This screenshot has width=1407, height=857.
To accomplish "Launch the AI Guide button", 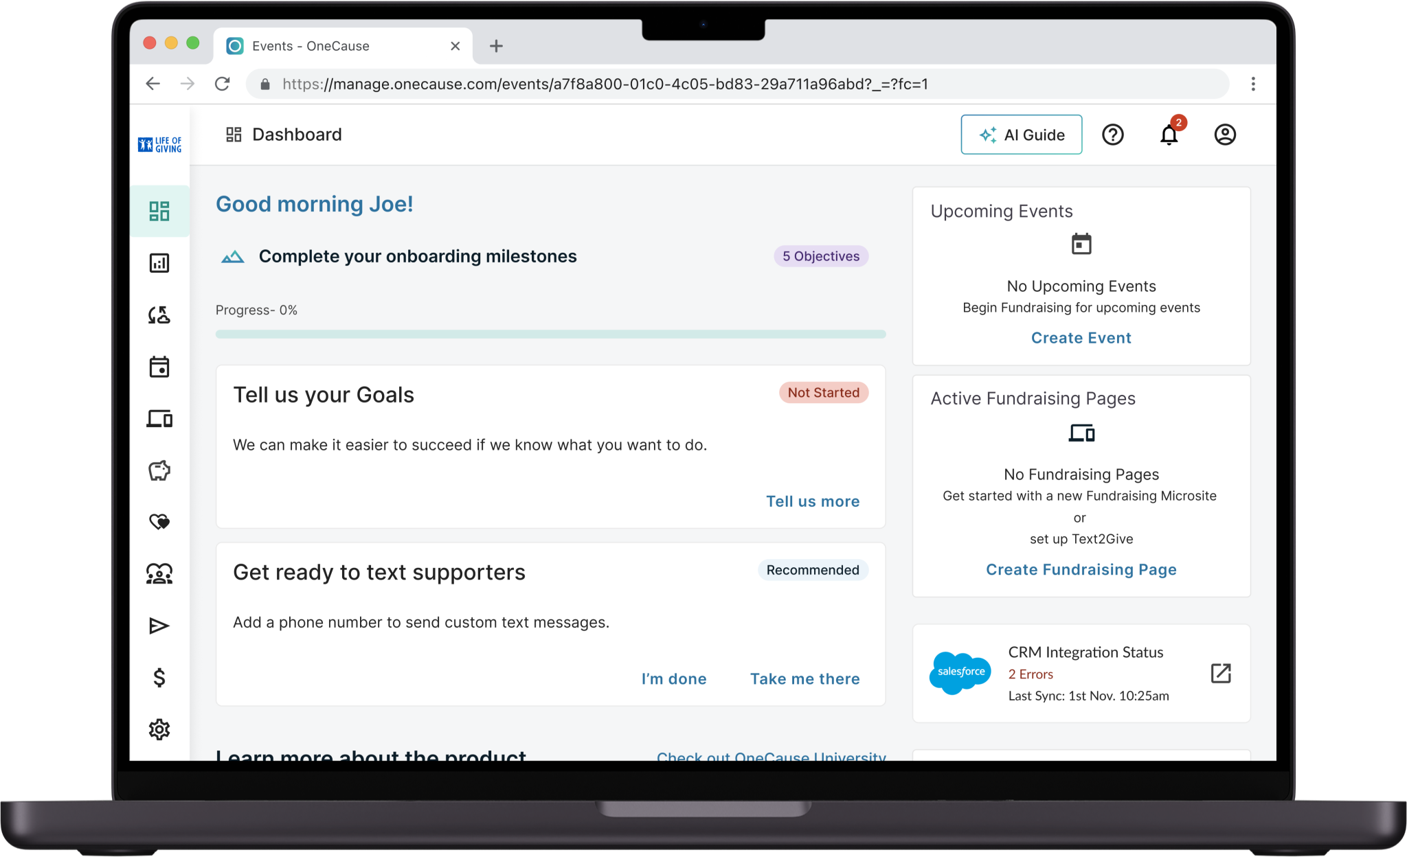I will (1022, 135).
